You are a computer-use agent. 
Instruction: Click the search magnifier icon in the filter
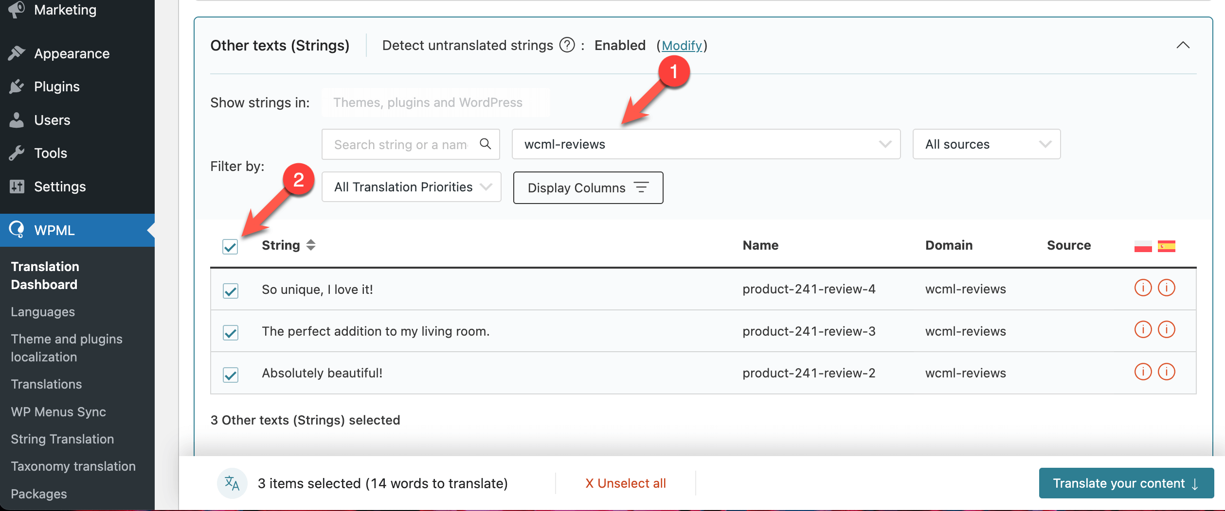(x=485, y=144)
